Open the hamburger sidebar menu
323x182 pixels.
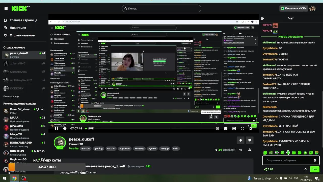pos(6,9)
